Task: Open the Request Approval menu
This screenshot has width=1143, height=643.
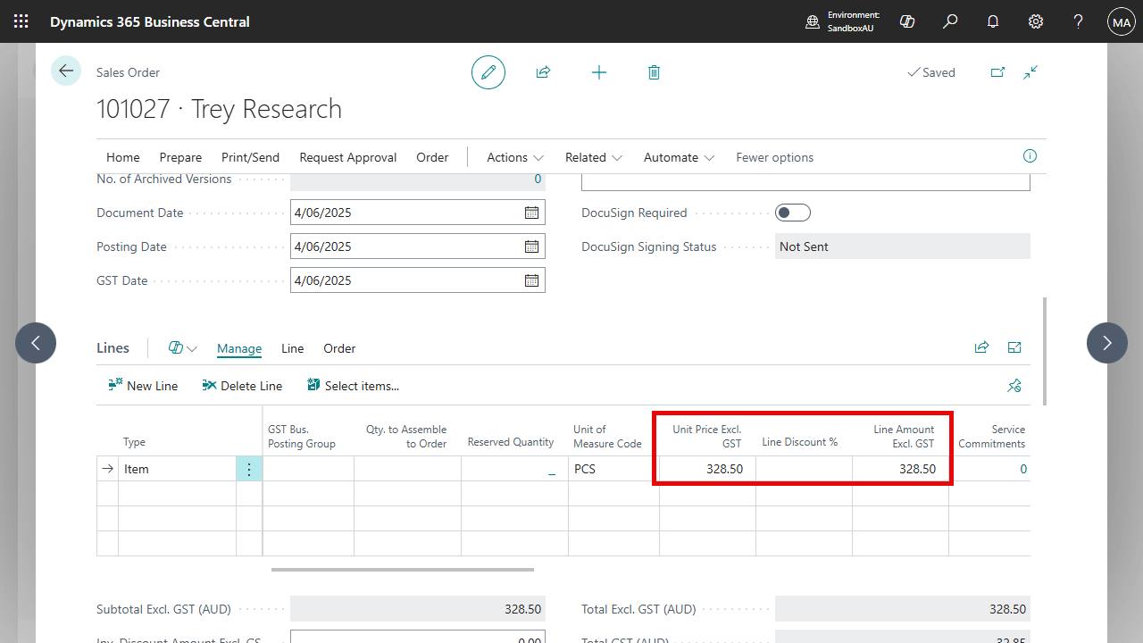Action: [348, 157]
